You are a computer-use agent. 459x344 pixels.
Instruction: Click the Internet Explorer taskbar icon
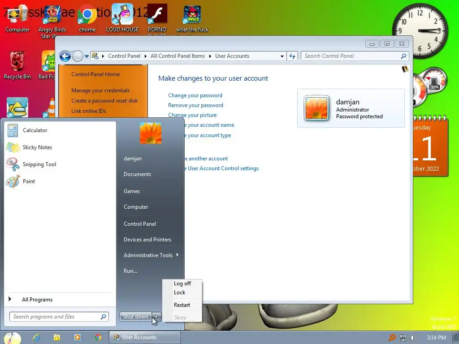(x=36, y=337)
